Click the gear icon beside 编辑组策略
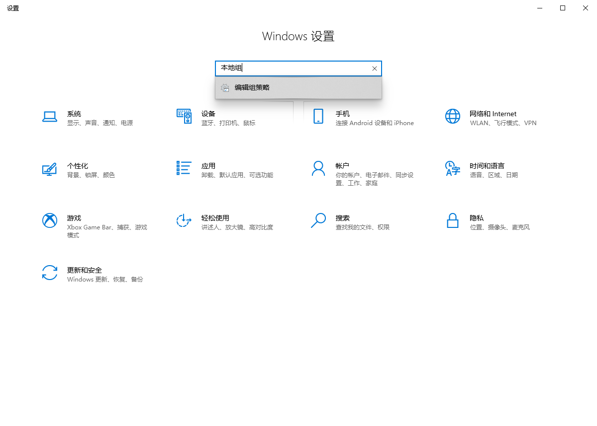Screen dimensions: 597x426 (x=225, y=88)
